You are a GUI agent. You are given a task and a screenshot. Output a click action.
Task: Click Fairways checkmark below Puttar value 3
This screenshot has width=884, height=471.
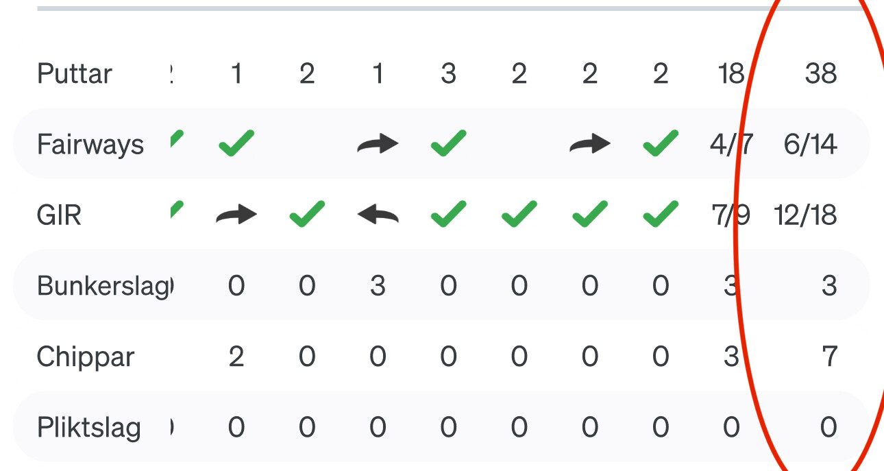pyautogui.click(x=449, y=143)
